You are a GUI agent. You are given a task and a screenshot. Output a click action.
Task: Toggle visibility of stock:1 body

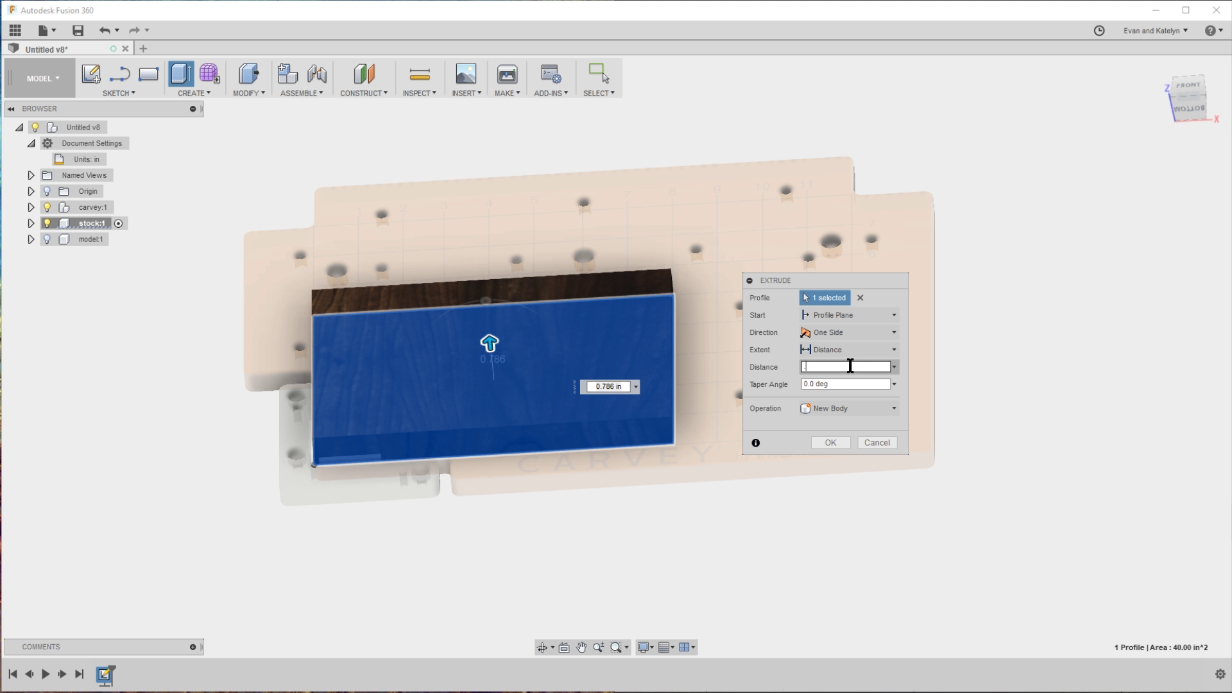[47, 223]
